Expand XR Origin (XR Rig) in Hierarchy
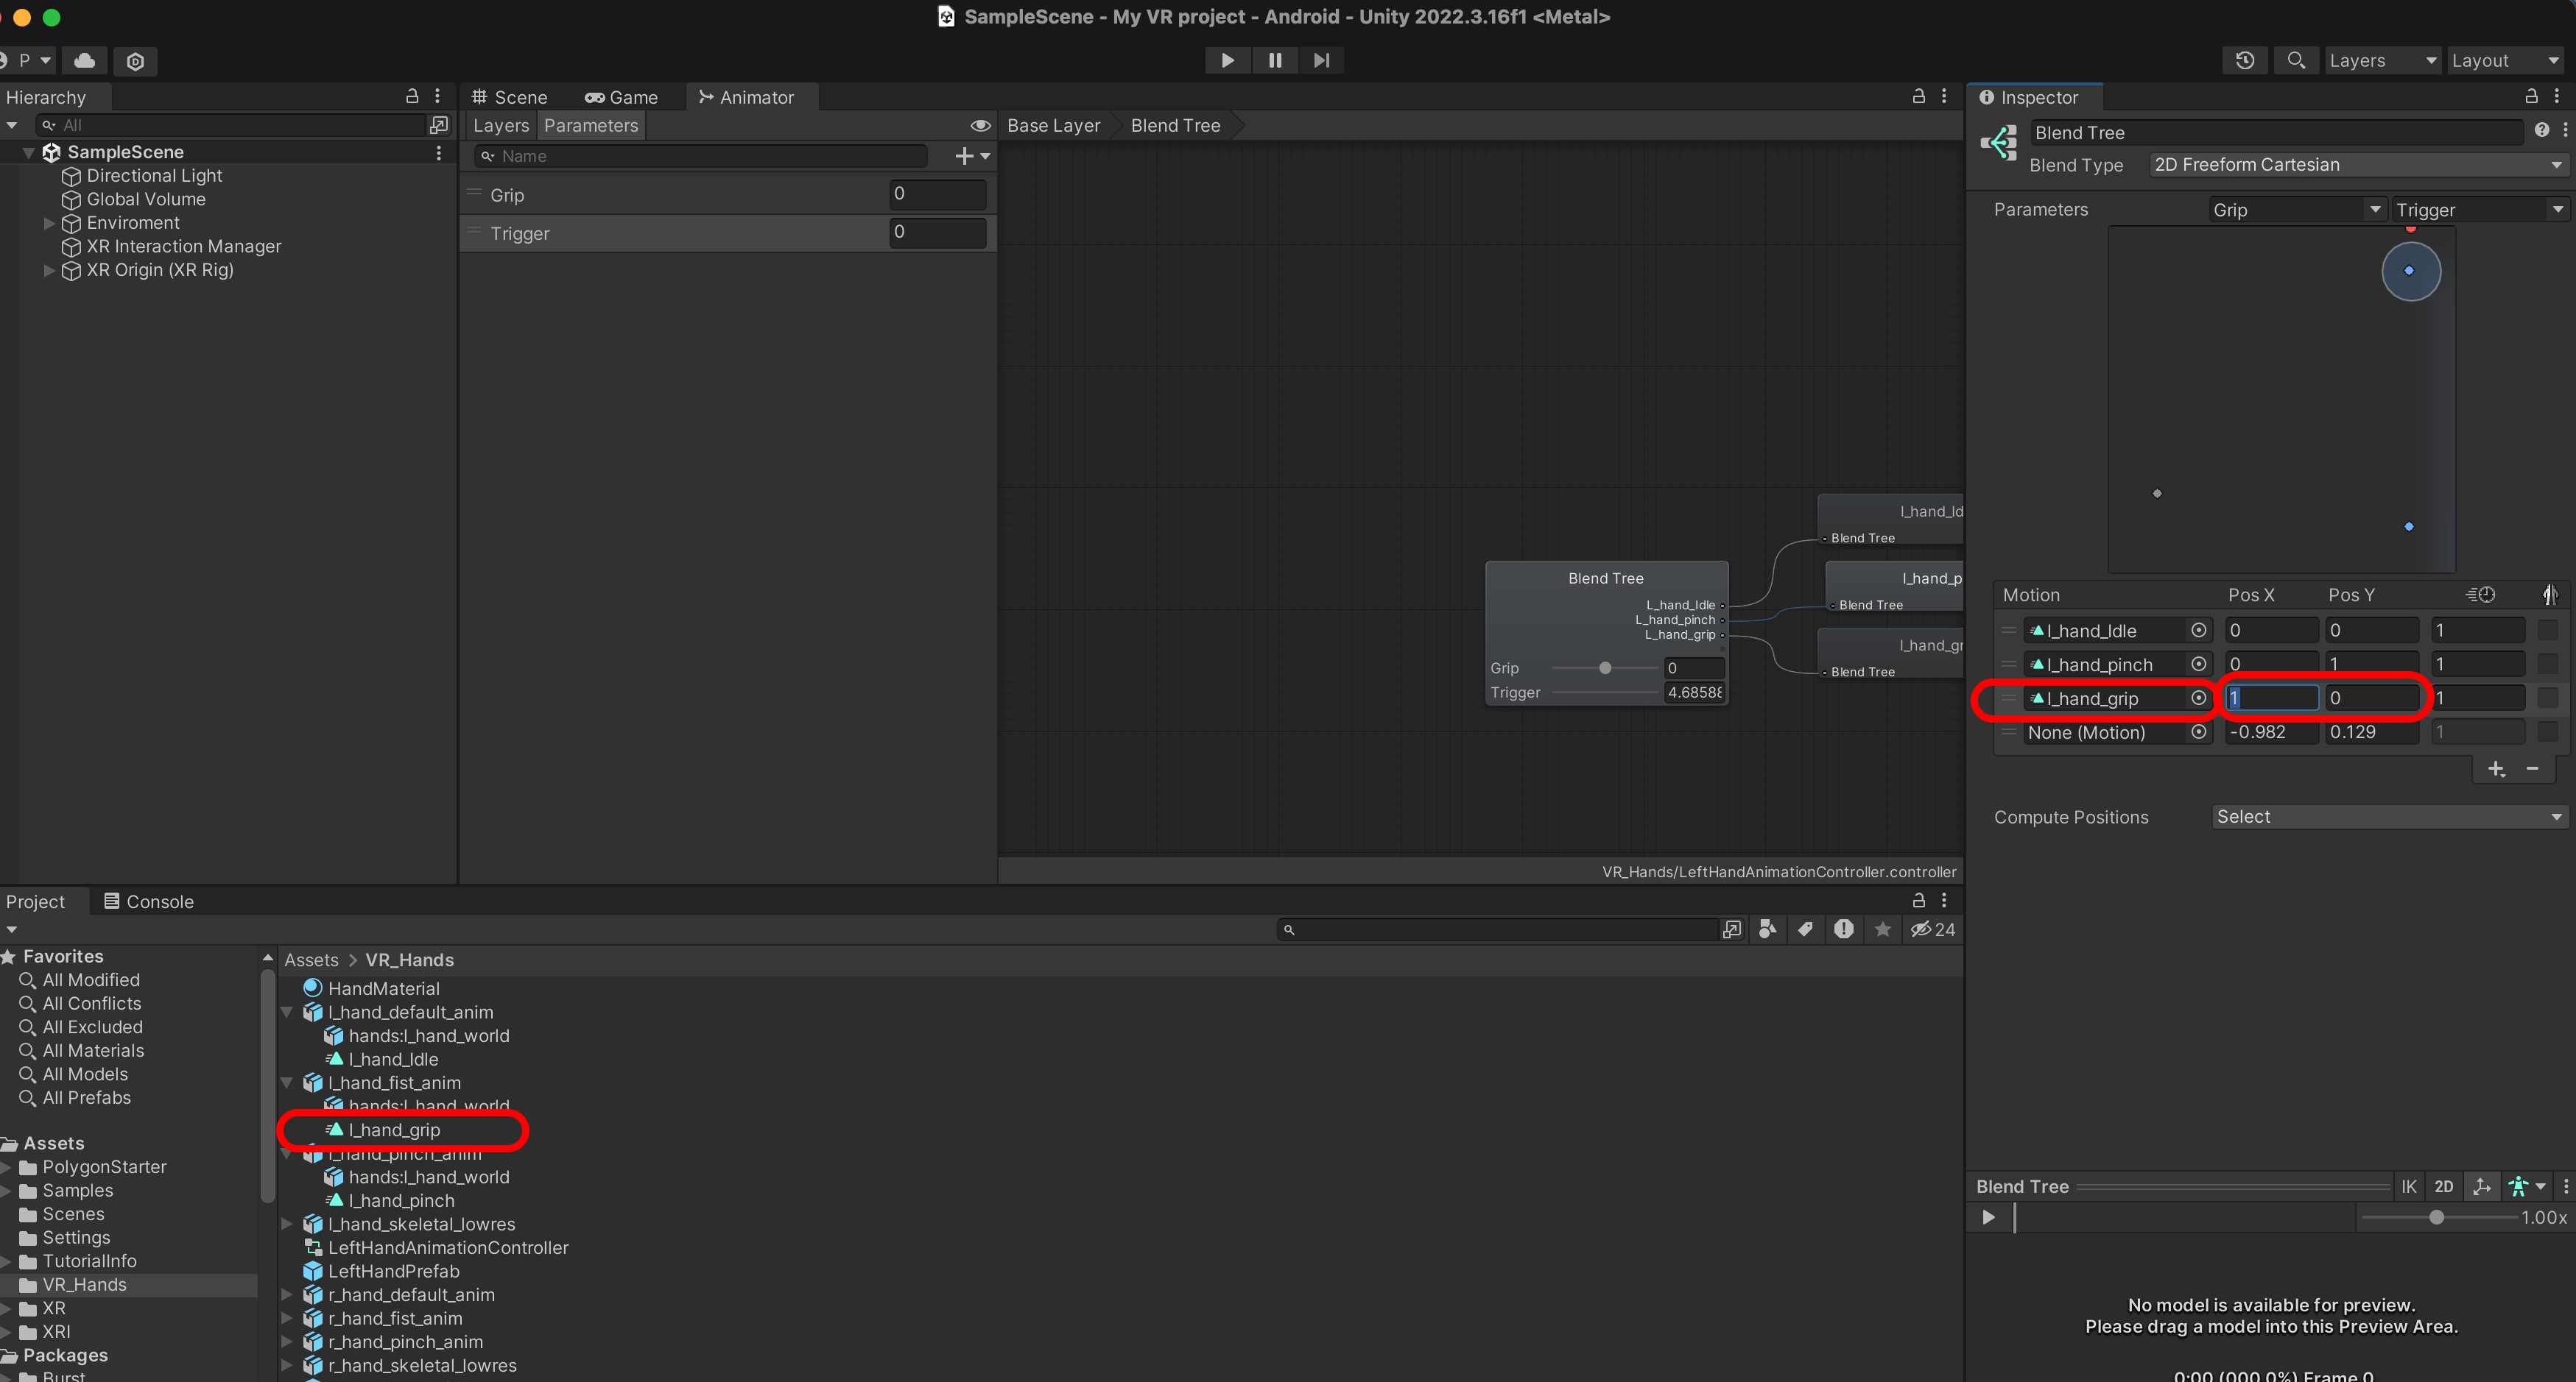This screenshot has width=2576, height=1382. pos(49,270)
